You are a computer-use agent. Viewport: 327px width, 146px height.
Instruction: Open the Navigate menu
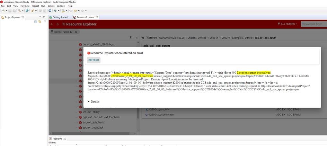click(25, 6)
